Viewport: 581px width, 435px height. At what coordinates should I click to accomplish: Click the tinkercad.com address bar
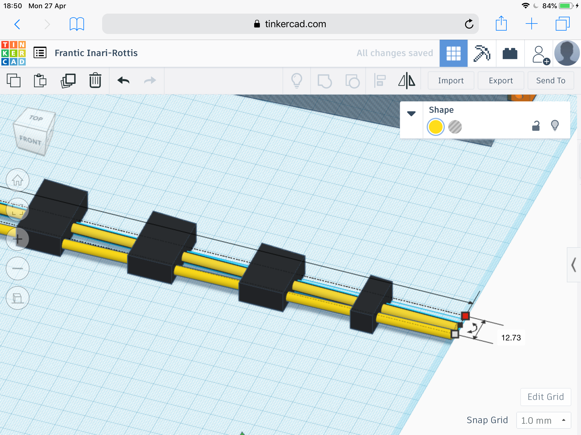click(x=290, y=24)
